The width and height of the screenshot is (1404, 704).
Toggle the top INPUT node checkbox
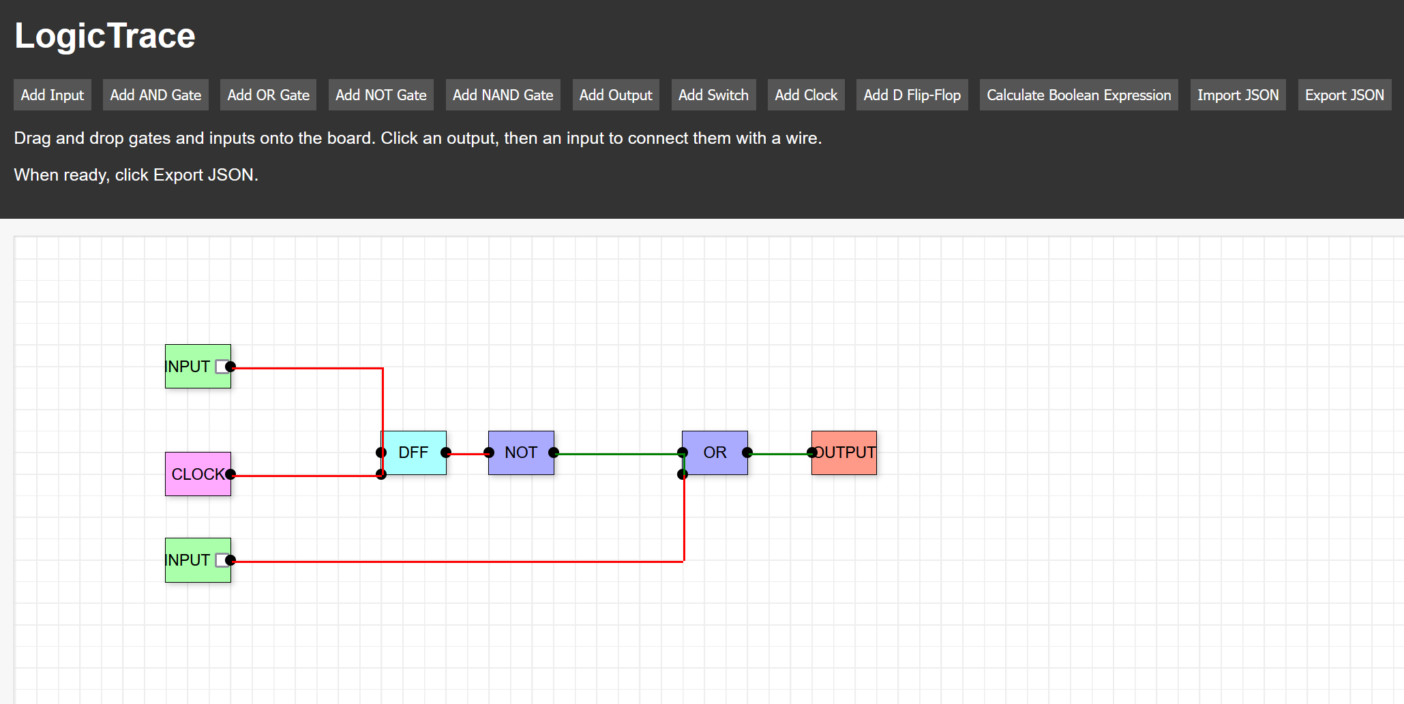coord(221,367)
